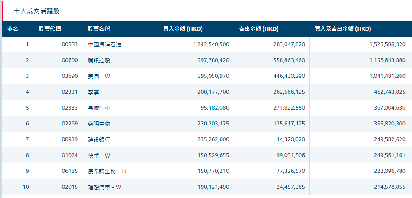Image resolution: width=412 pixels, height=198 pixels.
Task: Click the 股票名稱 column header
Action: 99,29
